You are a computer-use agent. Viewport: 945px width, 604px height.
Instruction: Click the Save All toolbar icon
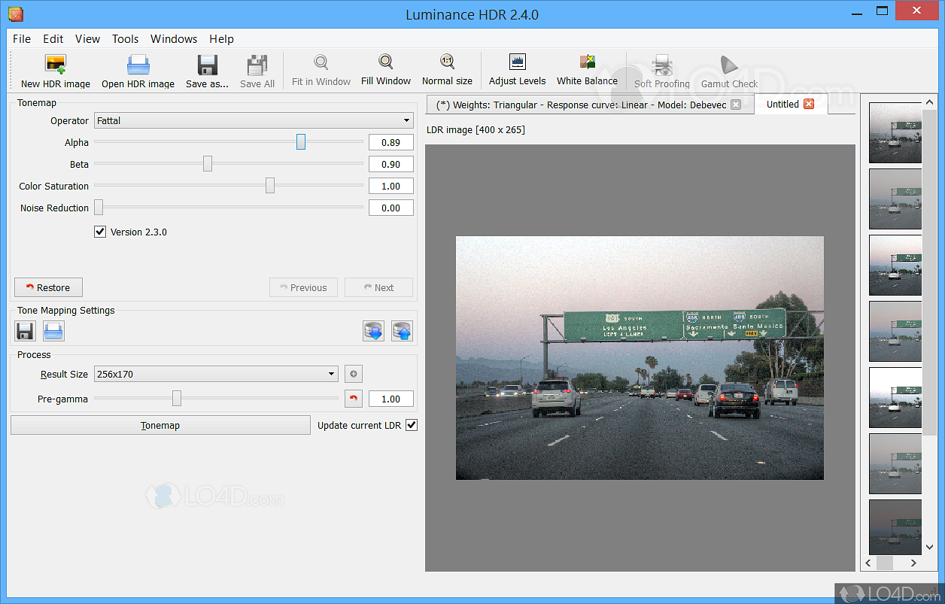[257, 70]
